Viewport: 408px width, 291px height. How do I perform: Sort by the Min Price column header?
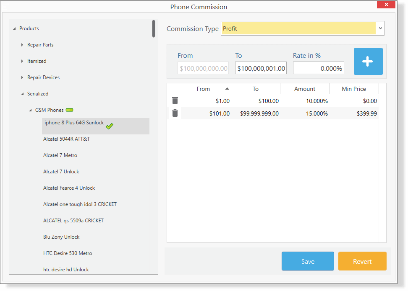(x=353, y=89)
